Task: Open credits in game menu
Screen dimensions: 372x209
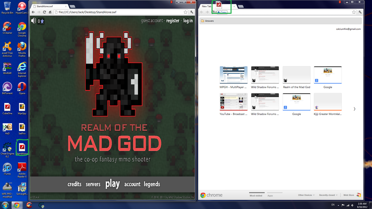Action: click(74, 184)
